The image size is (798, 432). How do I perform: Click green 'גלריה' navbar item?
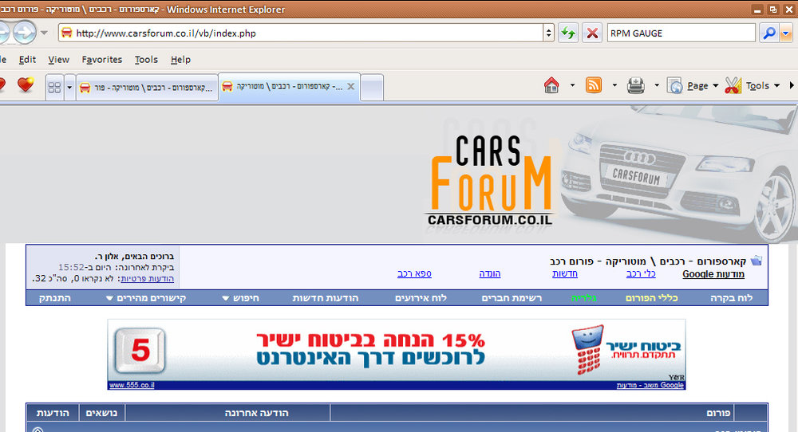click(584, 298)
